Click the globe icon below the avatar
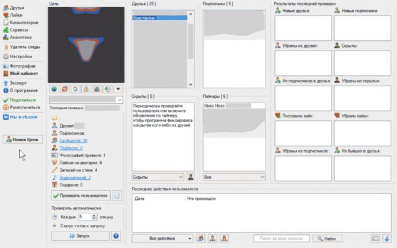Image resolution: width=397 pixels, height=248 pixels. pos(54,89)
